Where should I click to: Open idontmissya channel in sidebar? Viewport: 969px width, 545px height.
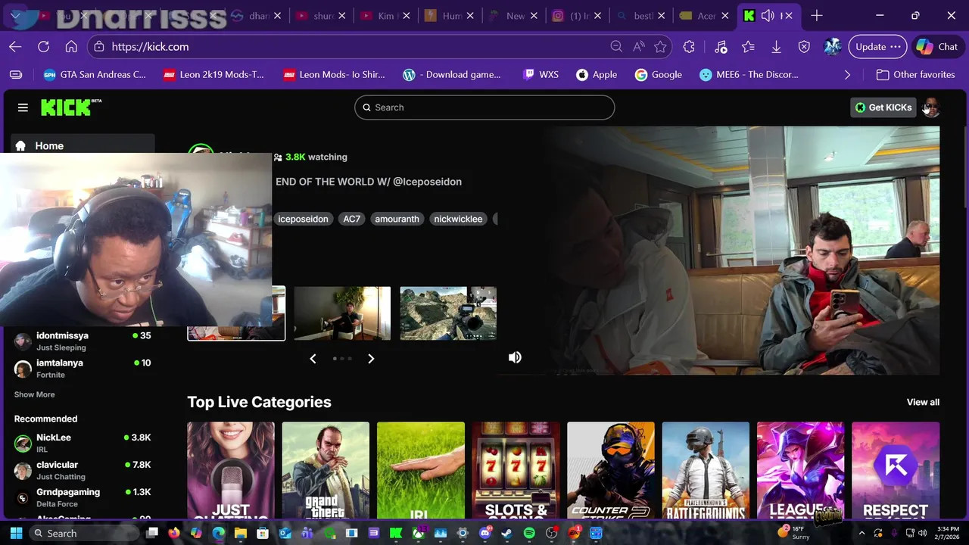click(83, 341)
